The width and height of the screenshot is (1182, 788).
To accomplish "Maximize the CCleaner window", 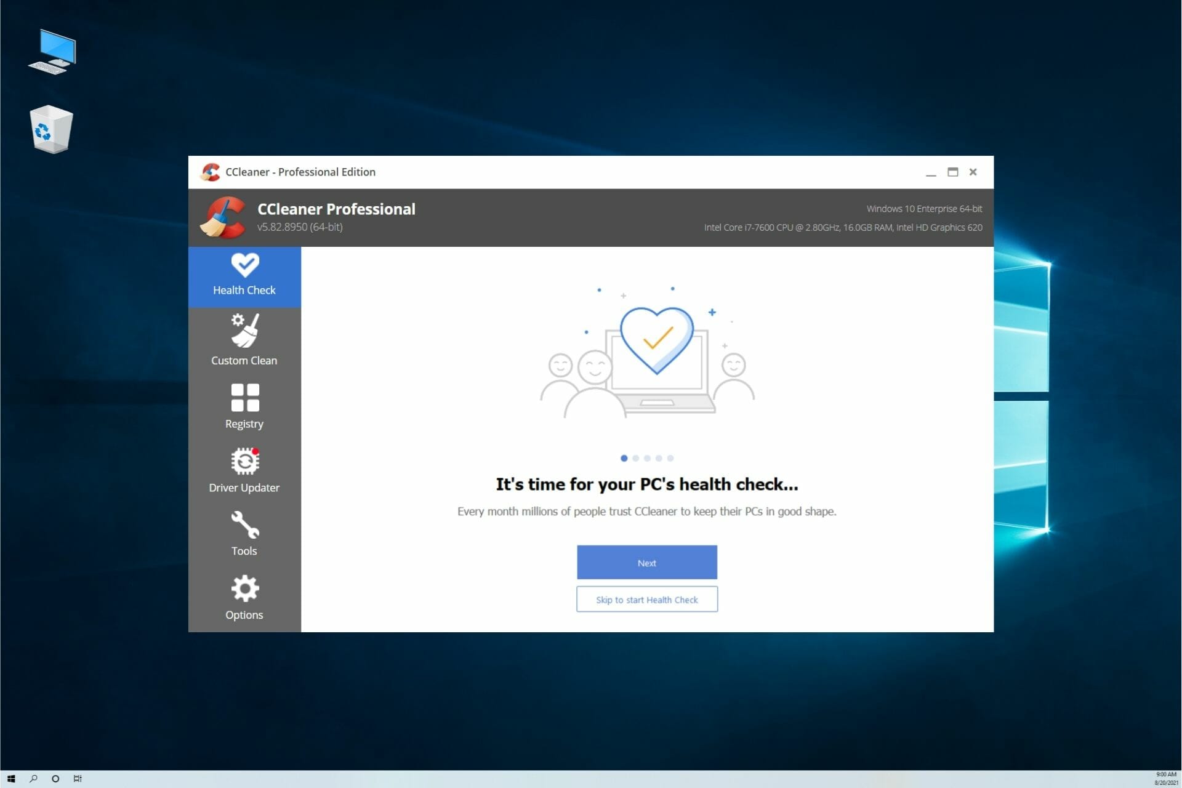I will pyautogui.click(x=952, y=172).
